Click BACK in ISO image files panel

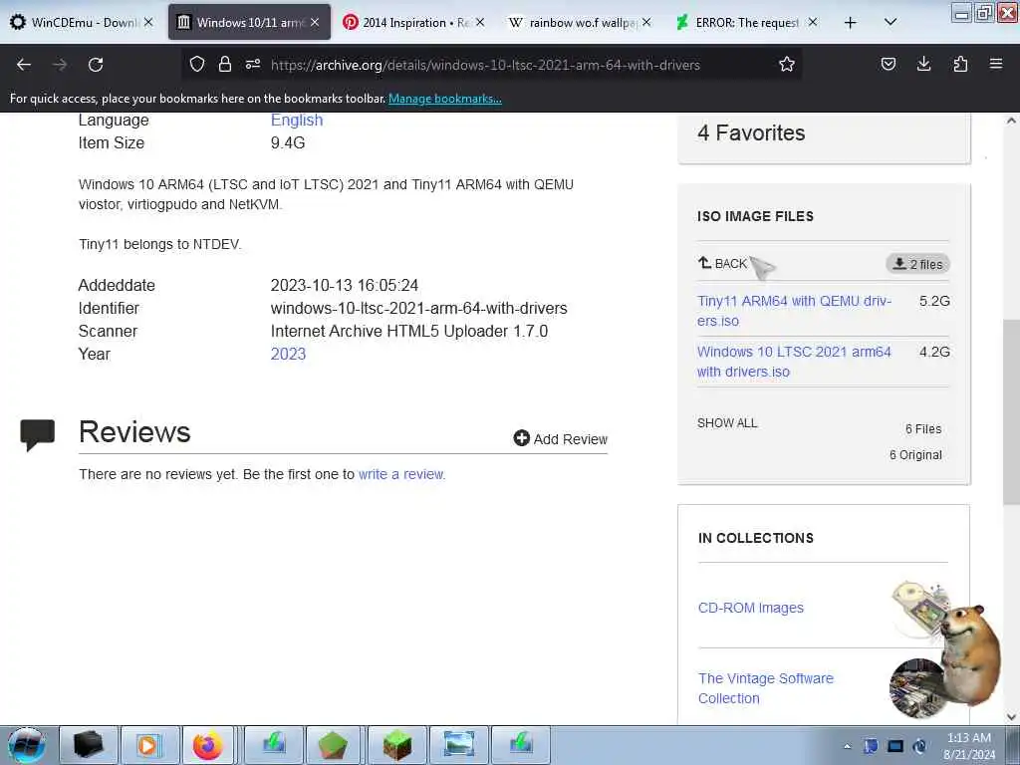[x=723, y=263]
